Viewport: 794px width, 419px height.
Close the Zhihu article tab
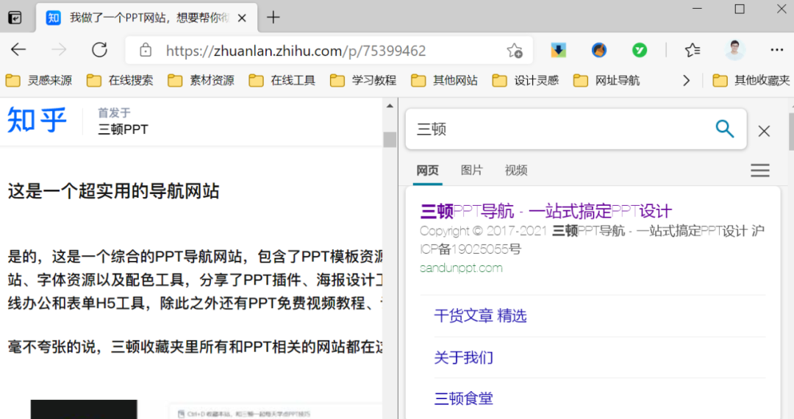point(242,18)
